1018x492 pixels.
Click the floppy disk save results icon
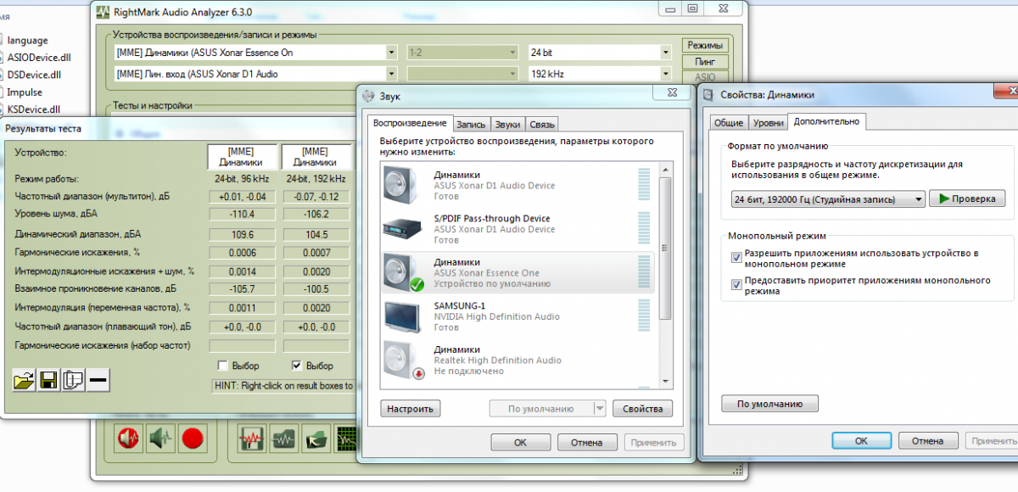(x=48, y=380)
